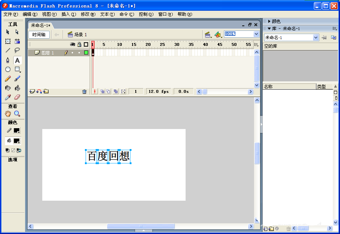Select the Paint Bucket tool
340x234 pixels.
17,88
